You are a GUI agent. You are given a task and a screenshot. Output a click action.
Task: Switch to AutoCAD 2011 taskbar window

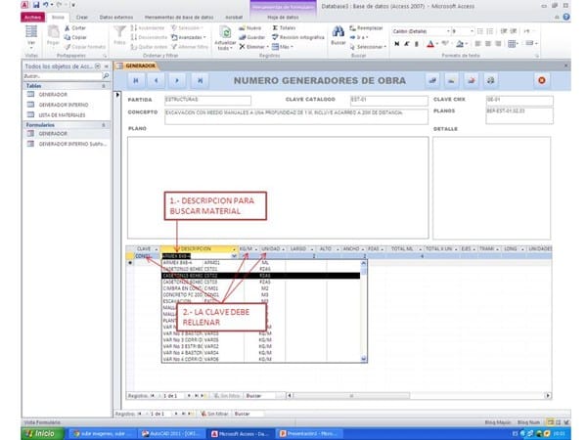pyautogui.click(x=173, y=434)
